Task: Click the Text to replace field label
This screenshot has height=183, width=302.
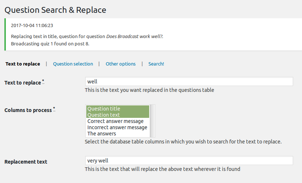Action: pyautogui.click(x=23, y=83)
